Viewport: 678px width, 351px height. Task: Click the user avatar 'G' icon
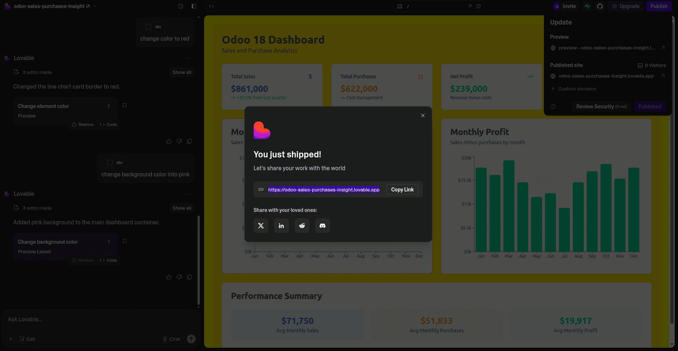557,6
